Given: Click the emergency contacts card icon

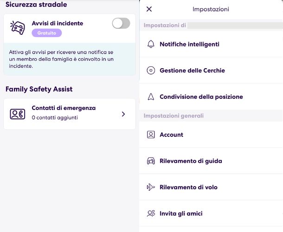Looking at the screenshot, I should (18, 114).
